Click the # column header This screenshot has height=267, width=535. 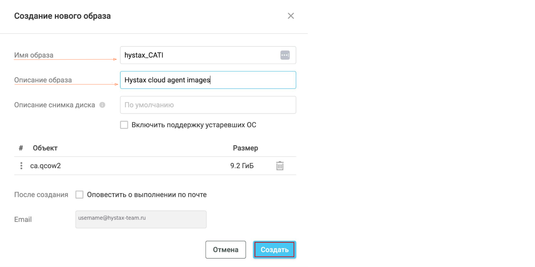coord(21,148)
